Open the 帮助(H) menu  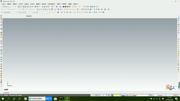point(76,4)
